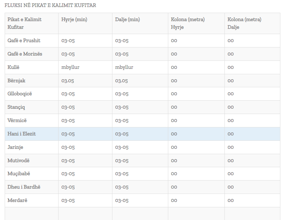The height and width of the screenshot is (220, 281).
Task: Select the Kolona (metra) Hyrje header
Action: [x=188, y=23]
